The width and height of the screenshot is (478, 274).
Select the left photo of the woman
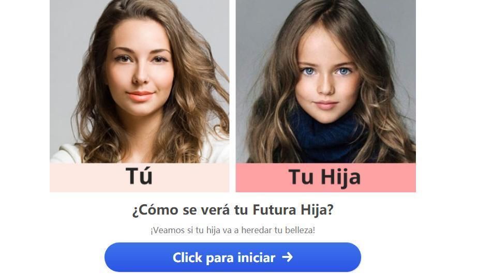click(139, 81)
